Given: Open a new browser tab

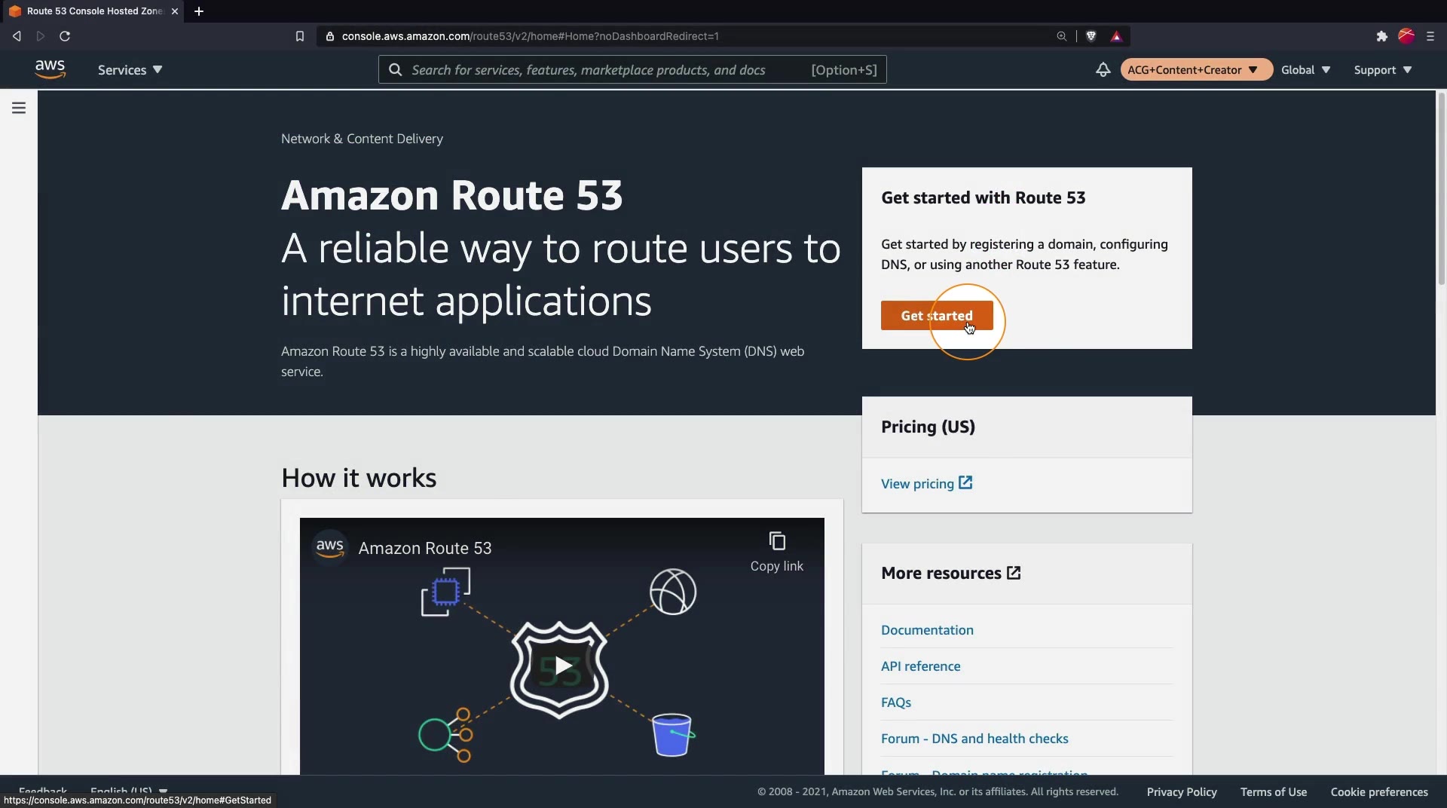Looking at the screenshot, I should 199,11.
